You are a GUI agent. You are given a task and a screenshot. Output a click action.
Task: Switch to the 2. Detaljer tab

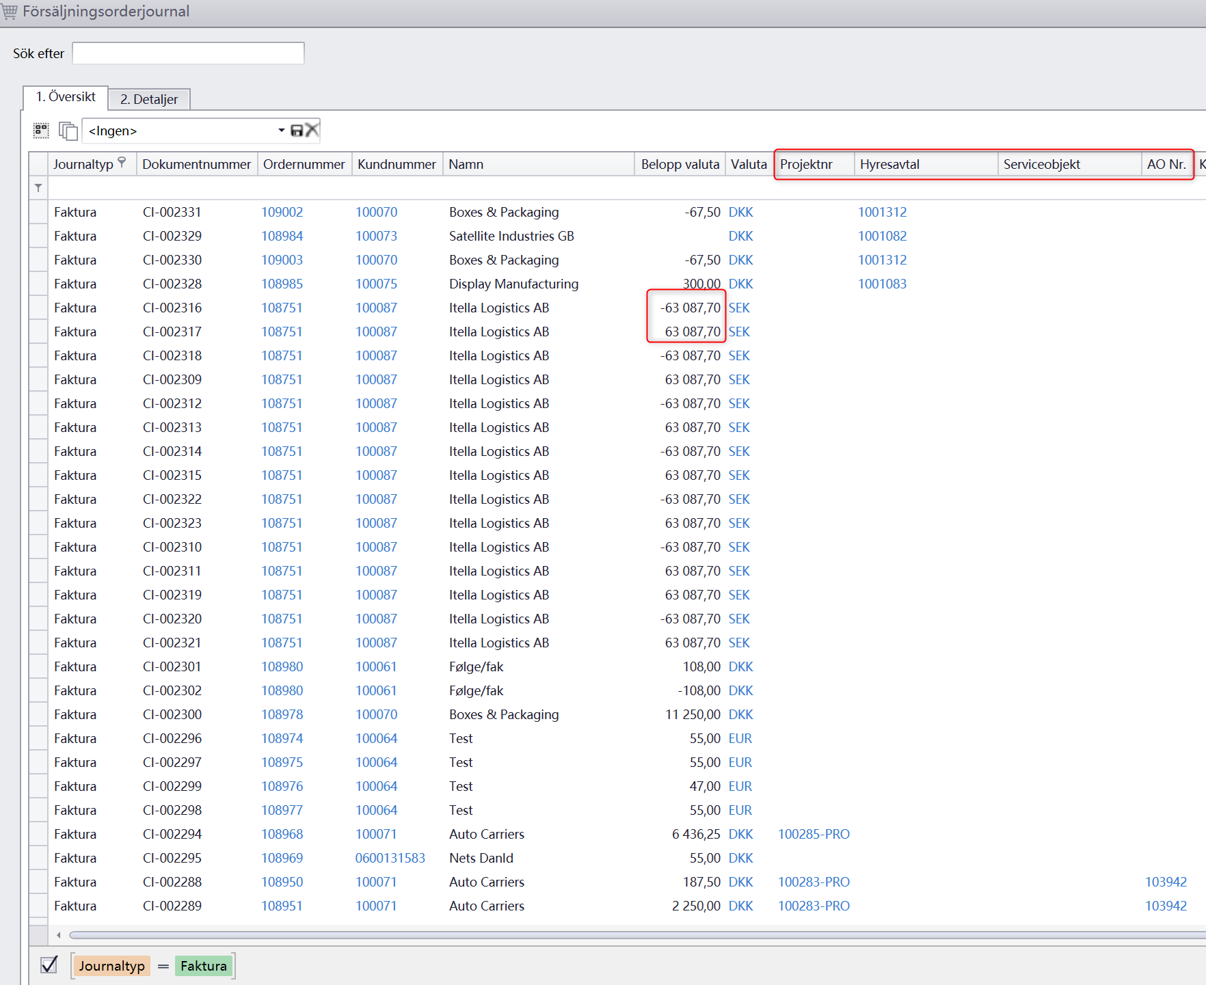pyautogui.click(x=149, y=99)
